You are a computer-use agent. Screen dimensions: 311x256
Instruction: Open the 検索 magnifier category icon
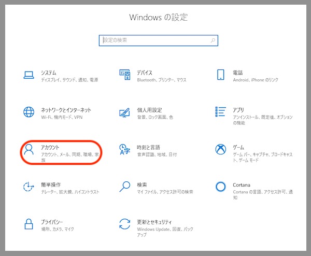(x=125, y=187)
